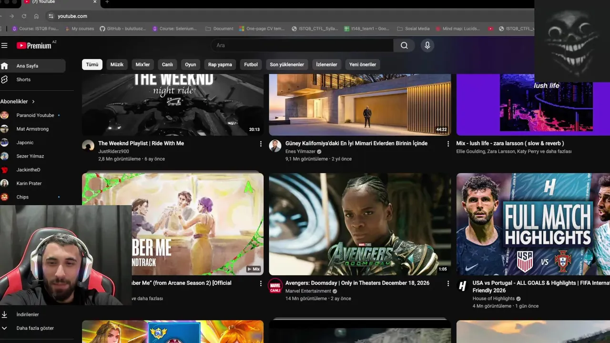Click the browser reload button
Viewport: 610px width, 343px height.
click(24, 16)
